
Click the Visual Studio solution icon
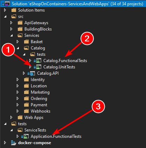point(6,4)
